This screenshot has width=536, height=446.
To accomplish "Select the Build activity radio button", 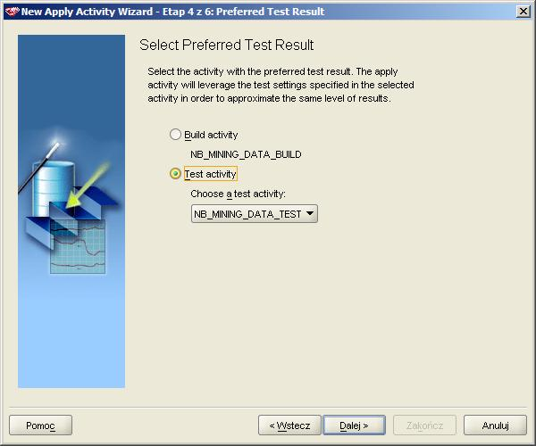I will tap(175, 135).
